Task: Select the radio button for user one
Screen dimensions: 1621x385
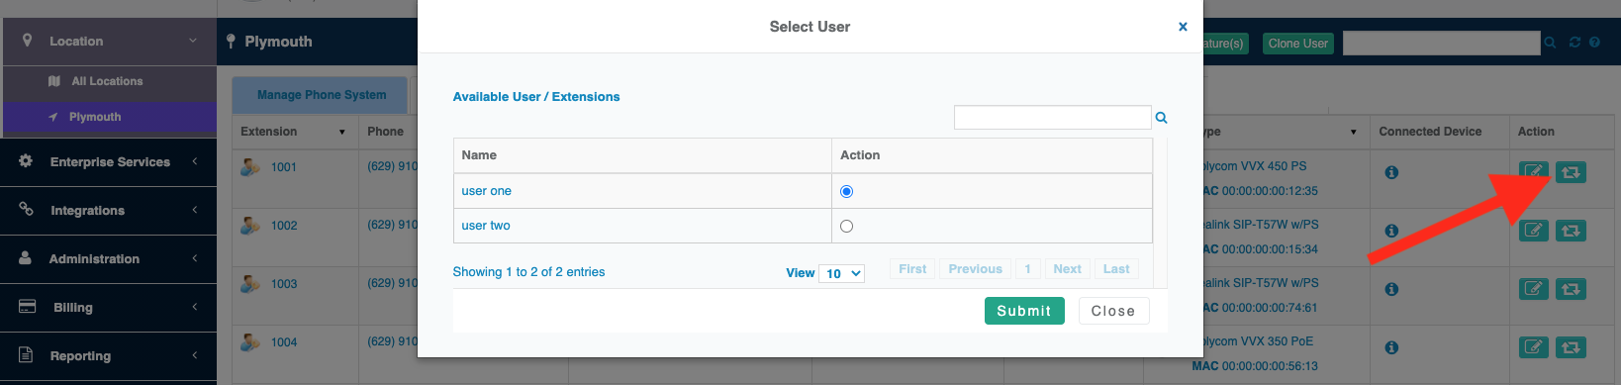Action: point(846,191)
